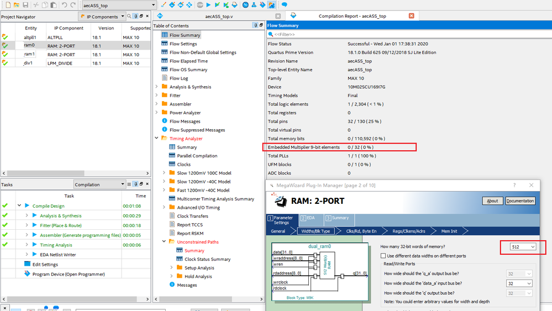This screenshot has height=311, width=552.
Task: Click the Cut scissors toolbar icon
Action: tap(36, 5)
